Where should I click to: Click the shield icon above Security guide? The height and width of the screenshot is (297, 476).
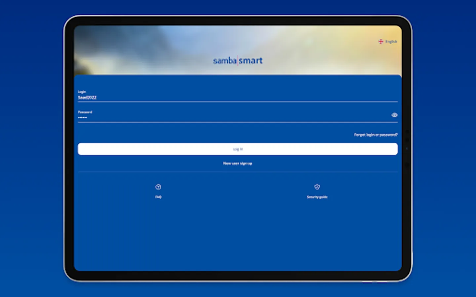click(317, 186)
